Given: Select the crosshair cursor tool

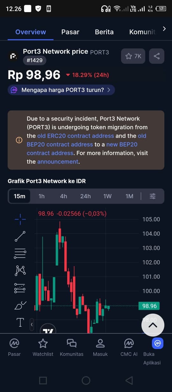Looking at the screenshot, I should pos(20,219).
